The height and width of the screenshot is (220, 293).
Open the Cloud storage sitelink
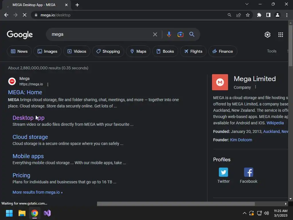[30, 137]
